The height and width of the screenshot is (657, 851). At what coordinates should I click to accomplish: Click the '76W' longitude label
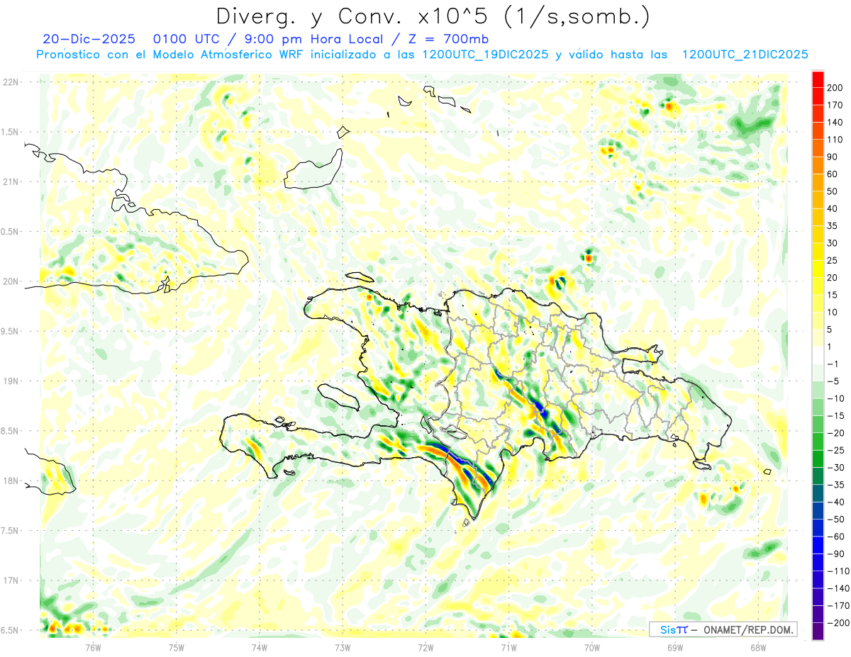(x=94, y=647)
